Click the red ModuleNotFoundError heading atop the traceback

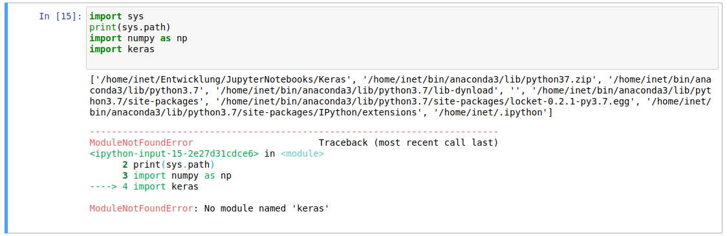(x=142, y=143)
